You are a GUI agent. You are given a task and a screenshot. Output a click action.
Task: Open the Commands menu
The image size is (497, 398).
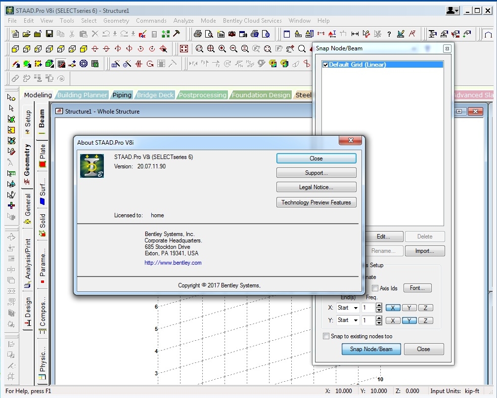(151, 21)
